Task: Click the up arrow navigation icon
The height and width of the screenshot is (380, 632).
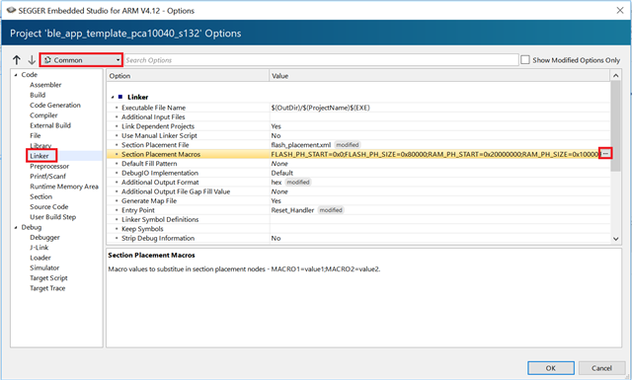Action: pos(17,60)
